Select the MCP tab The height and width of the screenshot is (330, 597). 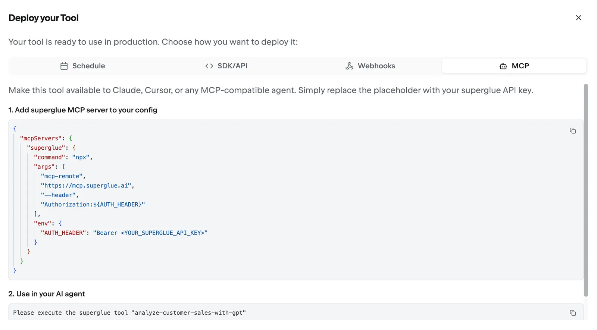pos(514,66)
